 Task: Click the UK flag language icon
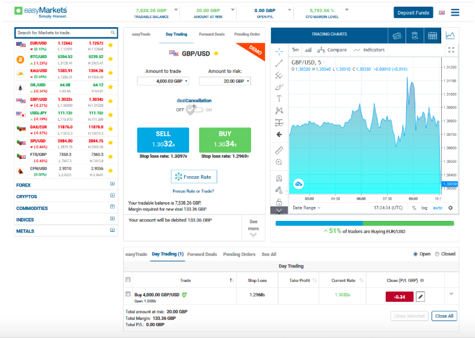pyautogui.click(x=442, y=13)
